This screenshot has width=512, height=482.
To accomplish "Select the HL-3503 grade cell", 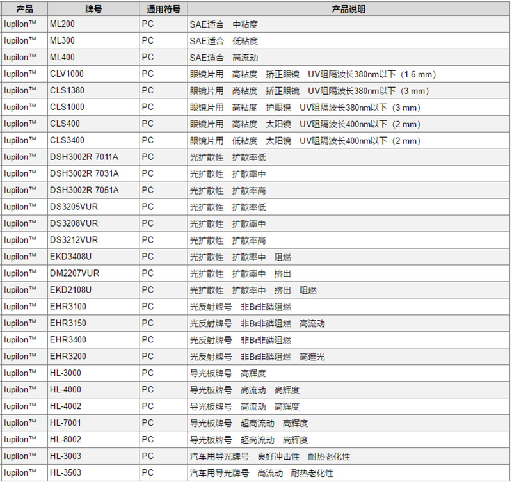I will pyautogui.click(x=65, y=473).
